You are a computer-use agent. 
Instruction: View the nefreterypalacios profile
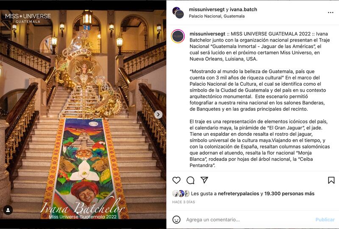(238, 193)
